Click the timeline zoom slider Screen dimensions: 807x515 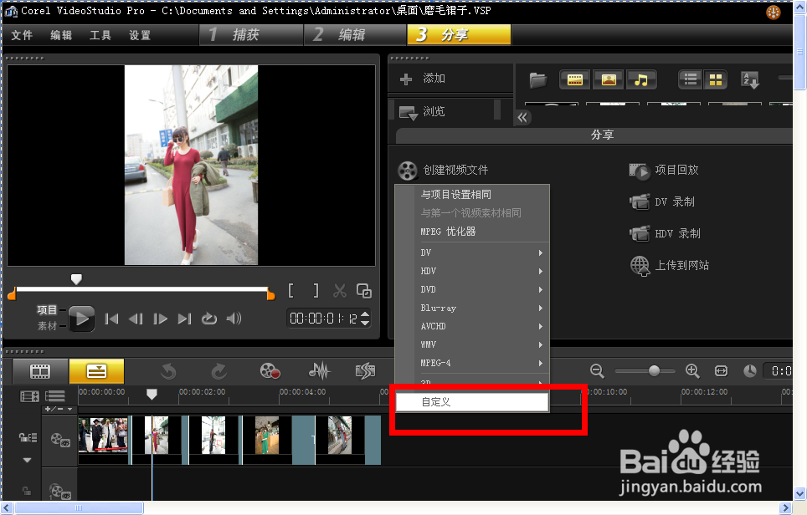(654, 370)
